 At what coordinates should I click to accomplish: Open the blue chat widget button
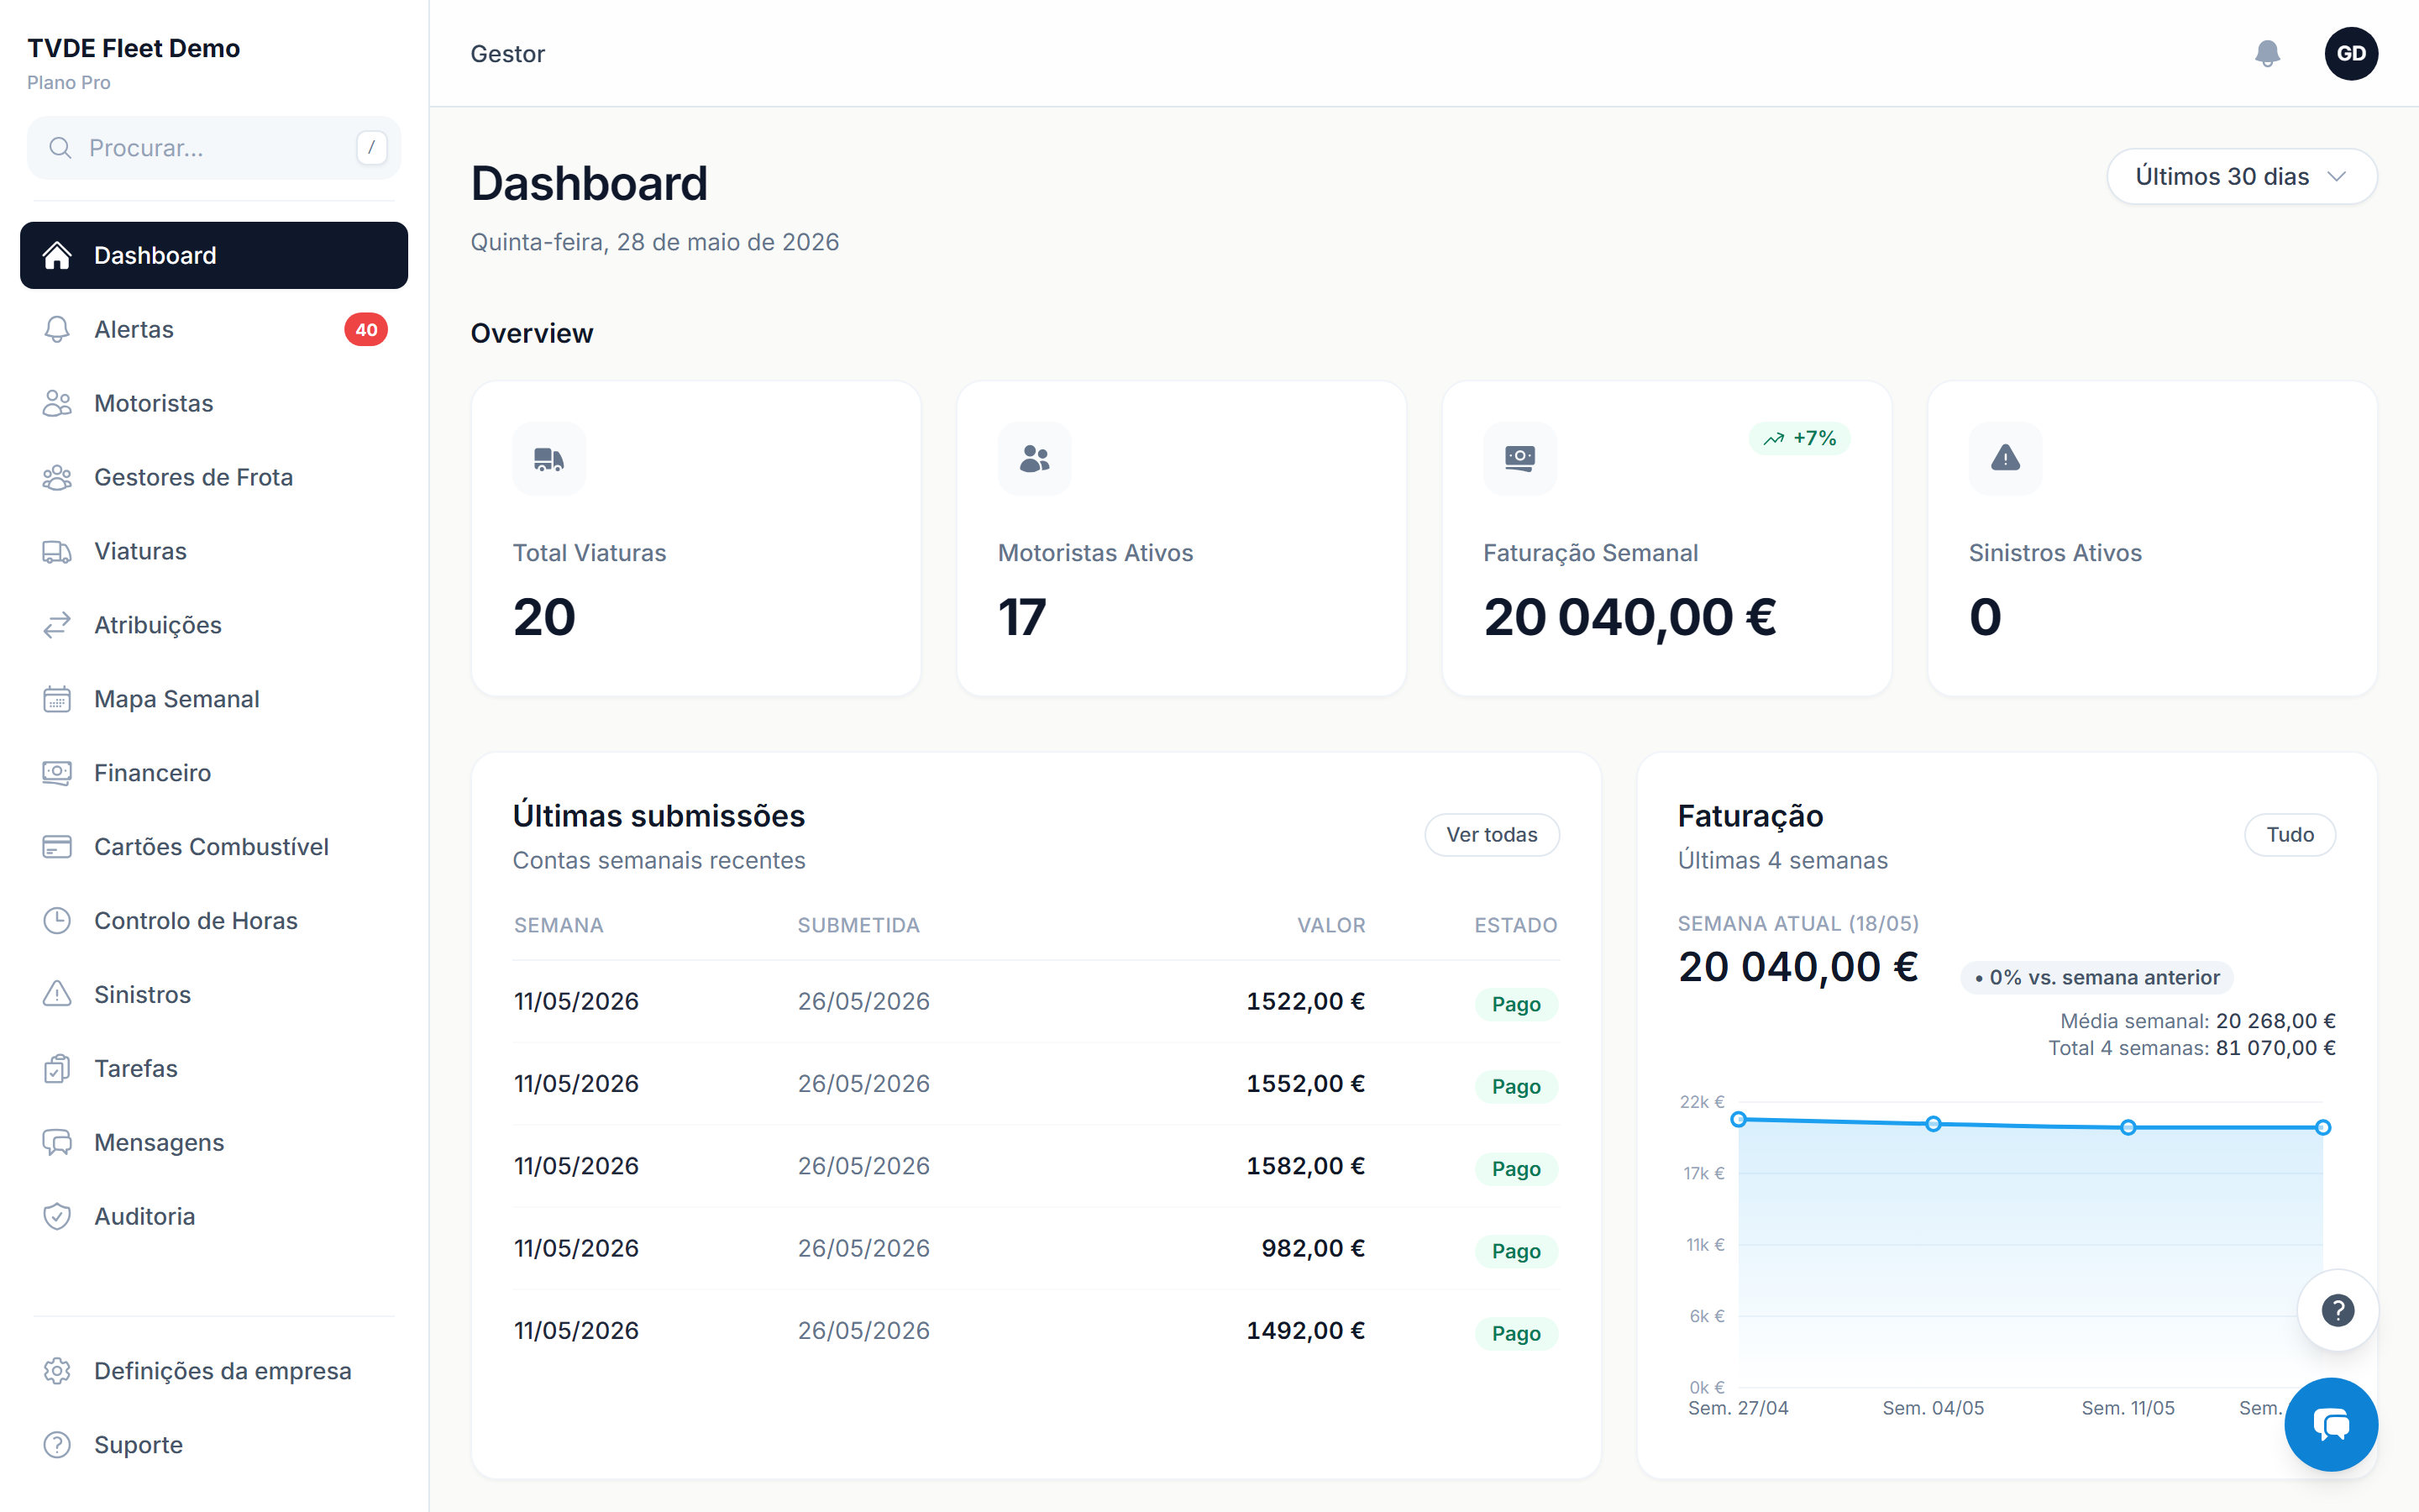[2331, 1424]
